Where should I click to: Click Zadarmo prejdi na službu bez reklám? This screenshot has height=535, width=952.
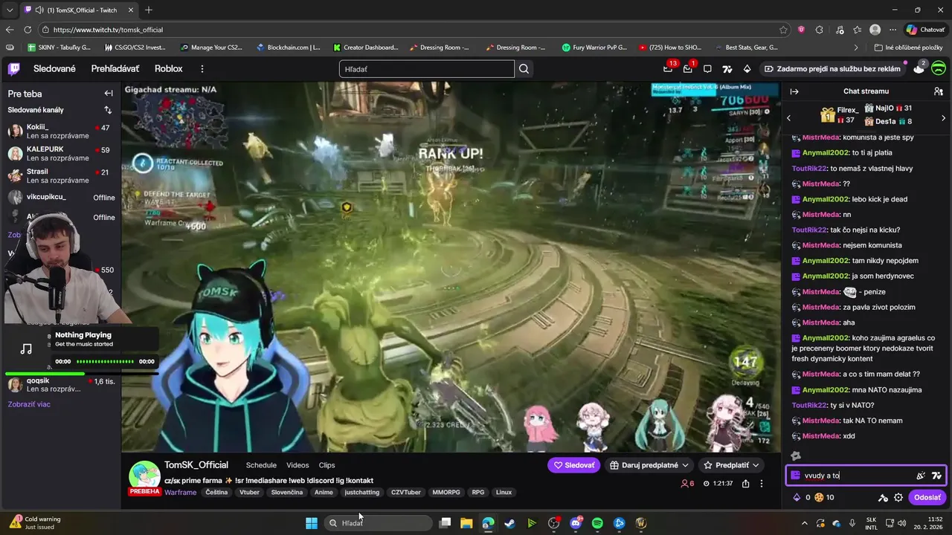(832, 69)
